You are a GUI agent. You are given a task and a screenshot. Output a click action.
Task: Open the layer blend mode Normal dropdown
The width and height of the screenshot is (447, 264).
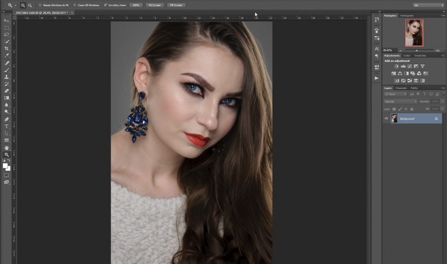tap(401, 101)
